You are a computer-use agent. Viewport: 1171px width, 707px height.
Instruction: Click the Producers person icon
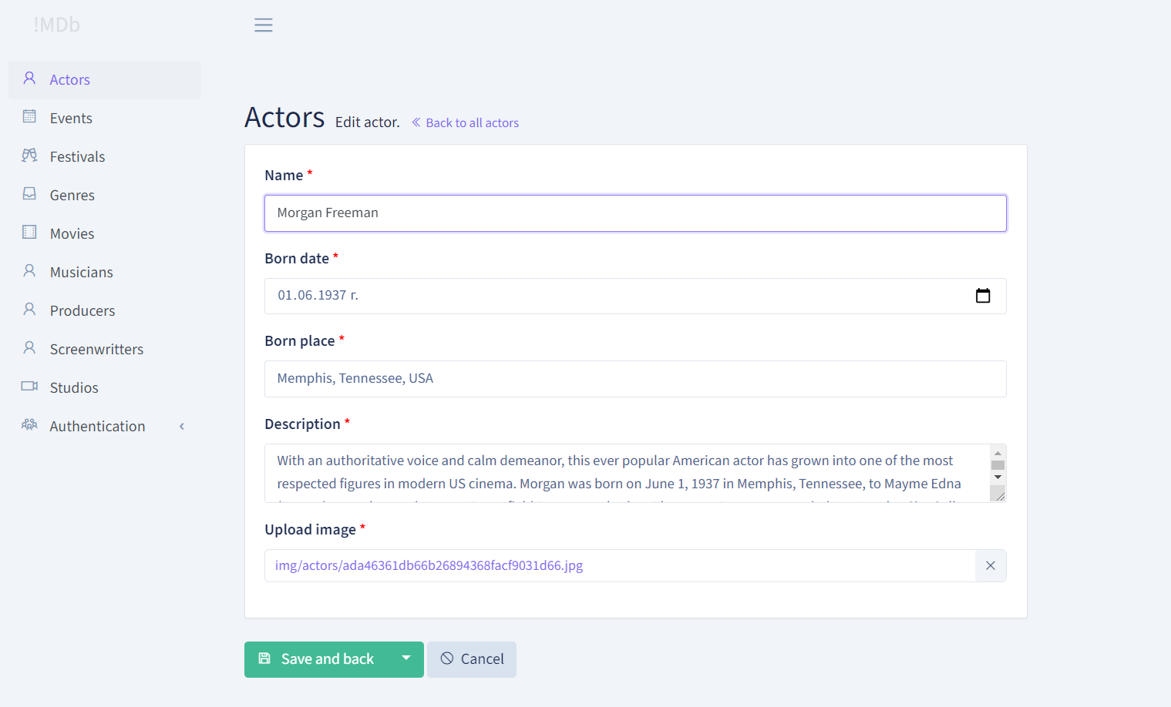pyautogui.click(x=29, y=310)
